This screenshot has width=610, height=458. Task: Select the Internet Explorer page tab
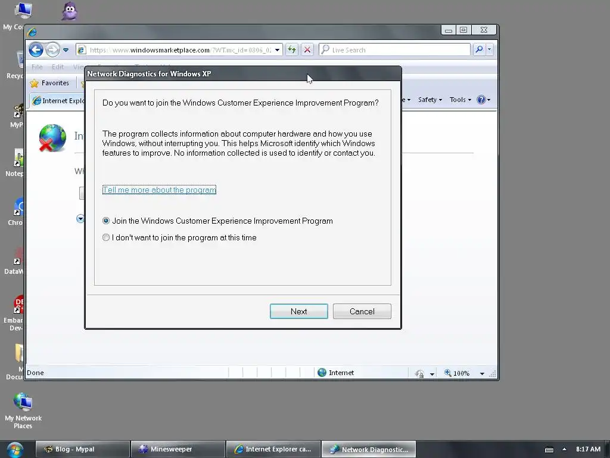point(58,101)
